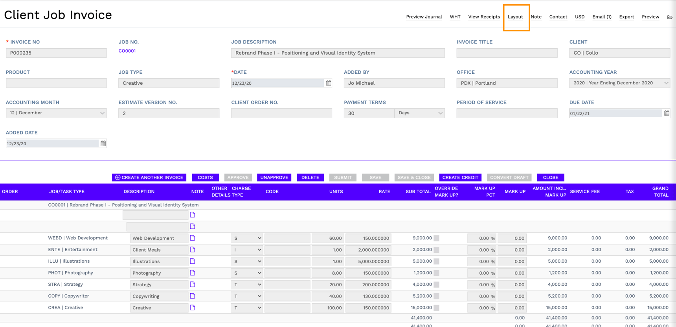Open the Preview Journal menu item
676x327 pixels.
click(424, 17)
